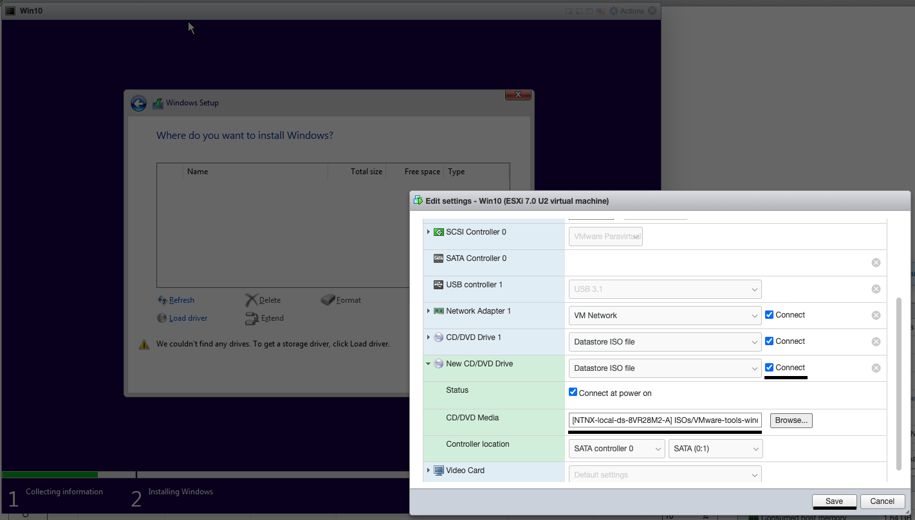Click the CD/DVD Media ISO path field
This screenshot has height=520, width=915.
point(665,420)
